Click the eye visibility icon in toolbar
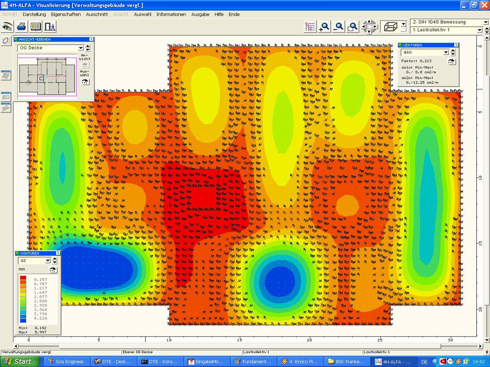The width and height of the screenshot is (490, 367). [7, 26]
